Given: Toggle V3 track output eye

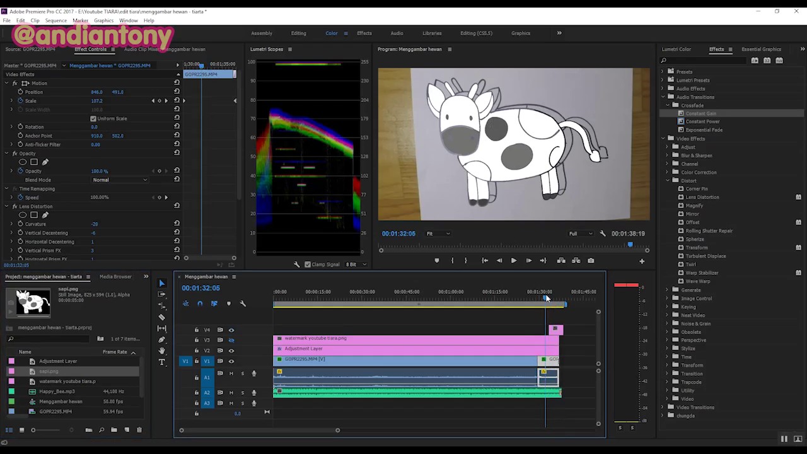Looking at the screenshot, I should [x=231, y=340].
